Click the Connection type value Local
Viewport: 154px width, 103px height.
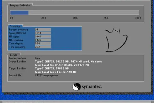tap(38, 58)
